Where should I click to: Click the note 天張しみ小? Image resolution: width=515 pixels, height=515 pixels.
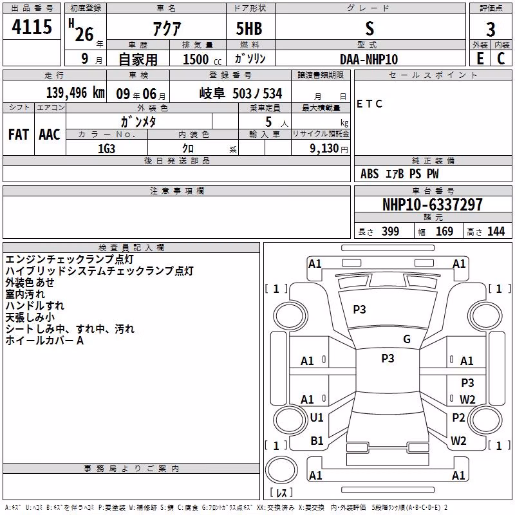point(30,317)
